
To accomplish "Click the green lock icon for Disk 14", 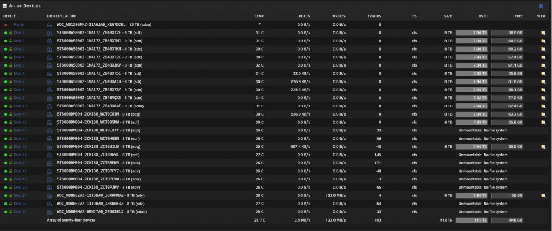I will click(10, 139).
